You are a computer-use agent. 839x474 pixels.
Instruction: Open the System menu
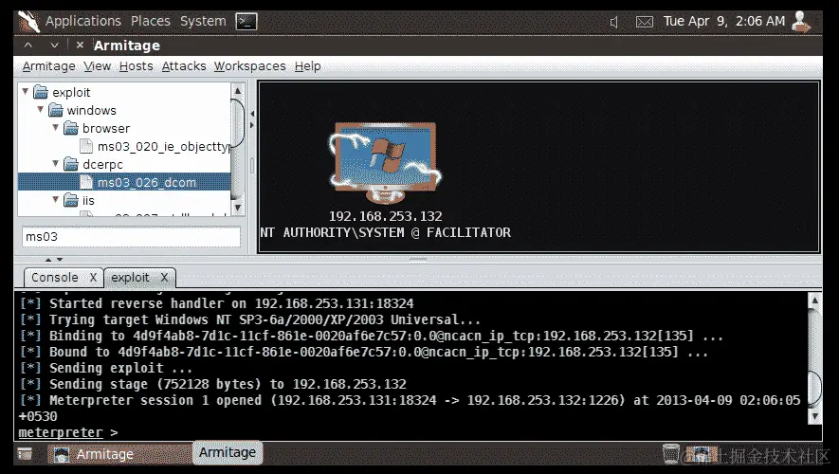(x=203, y=22)
